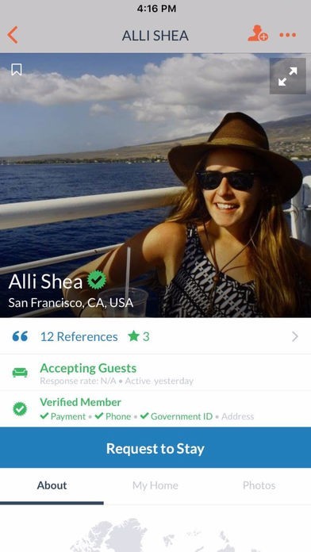
Task: Tap the green star rating icon
Action: pos(134,336)
